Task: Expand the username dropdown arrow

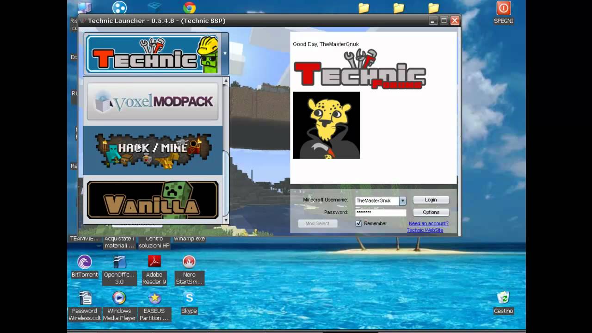Action: point(402,200)
